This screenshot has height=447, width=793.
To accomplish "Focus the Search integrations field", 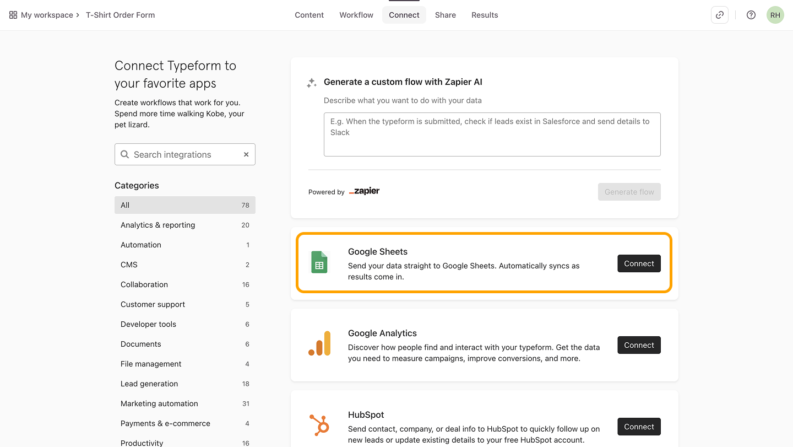I will (x=185, y=154).
